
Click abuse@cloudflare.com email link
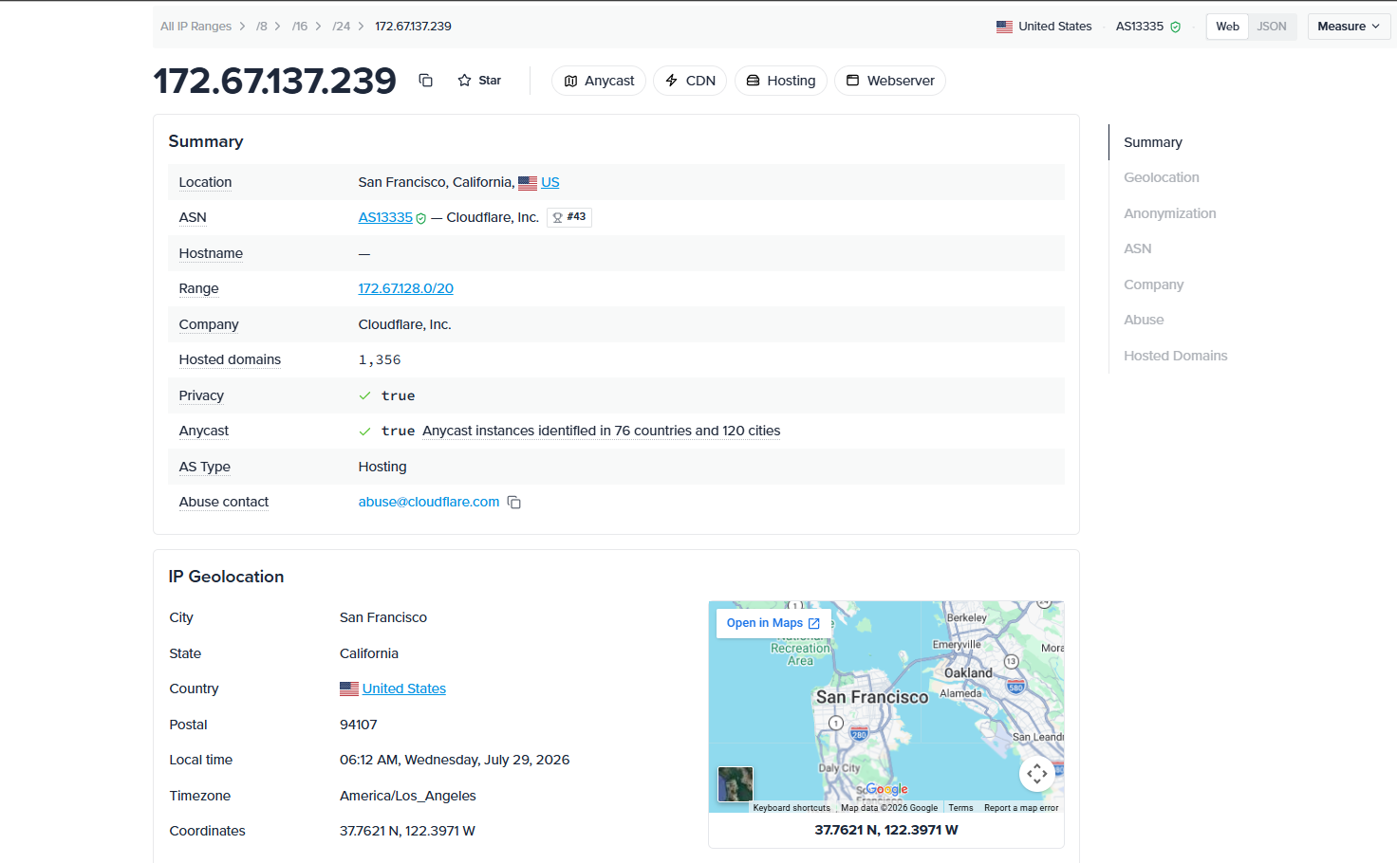pyautogui.click(x=429, y=502)
